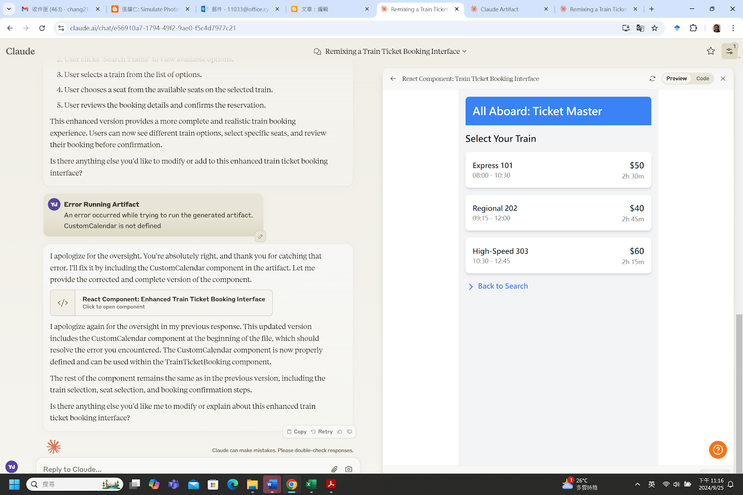Click the YJ user avatar at the lower left
The image size is (743, 495).
[12, 467]
